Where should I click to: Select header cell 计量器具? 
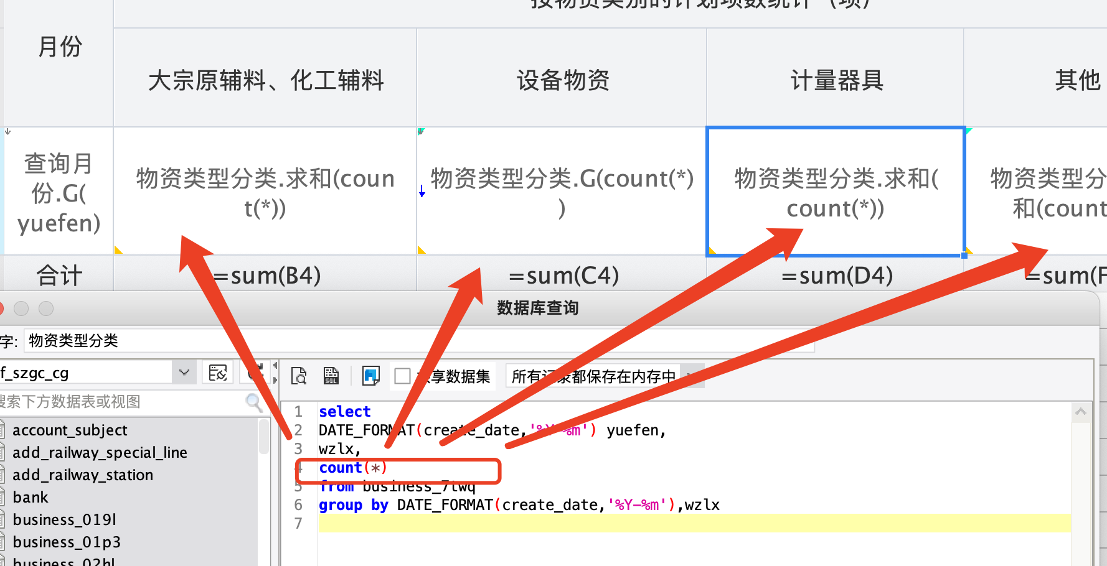835,78
